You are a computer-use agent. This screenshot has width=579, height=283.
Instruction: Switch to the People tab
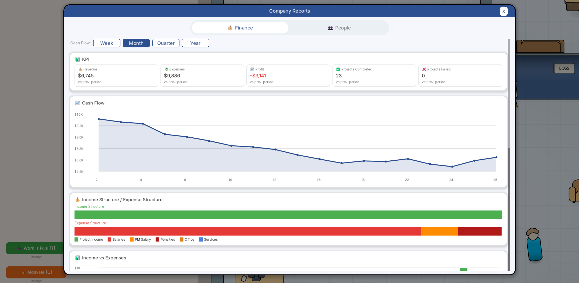click(x=339, y=28)
